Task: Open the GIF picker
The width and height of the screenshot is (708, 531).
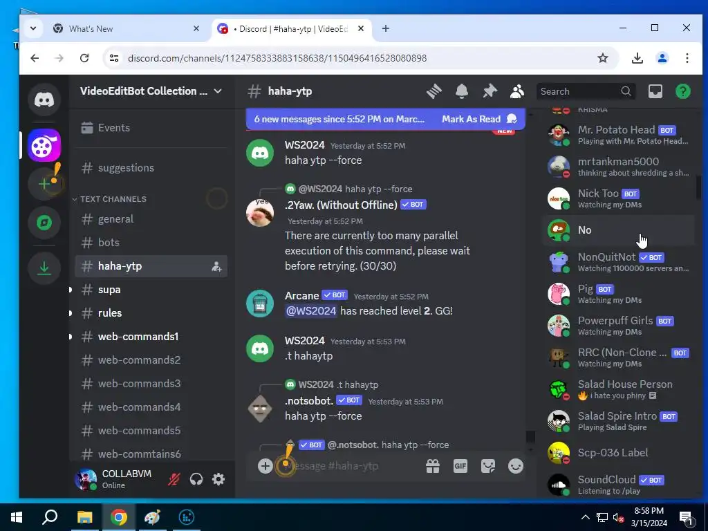Action: click(x=460, y=466)
